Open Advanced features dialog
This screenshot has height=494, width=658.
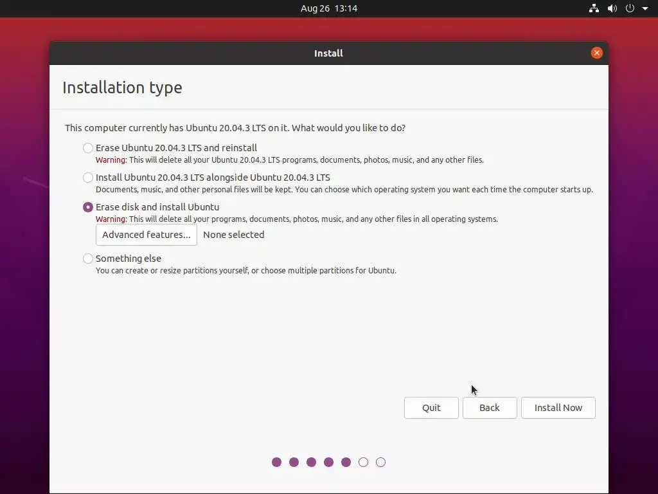(147, 235)
